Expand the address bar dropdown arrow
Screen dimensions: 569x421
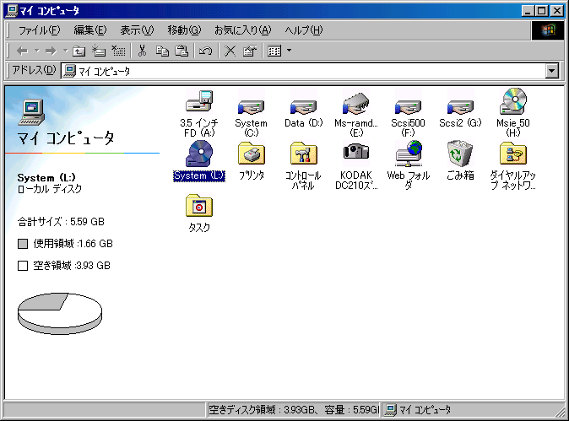pyautogui.click(x=552, y=72)
